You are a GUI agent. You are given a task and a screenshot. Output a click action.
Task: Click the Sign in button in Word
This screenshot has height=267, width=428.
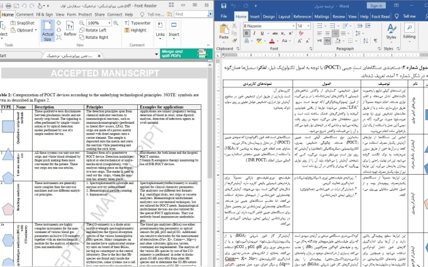tap(376, 6)
